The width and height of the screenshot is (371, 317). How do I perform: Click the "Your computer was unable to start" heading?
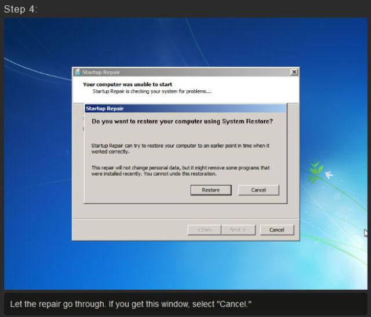tap(127, 85)
